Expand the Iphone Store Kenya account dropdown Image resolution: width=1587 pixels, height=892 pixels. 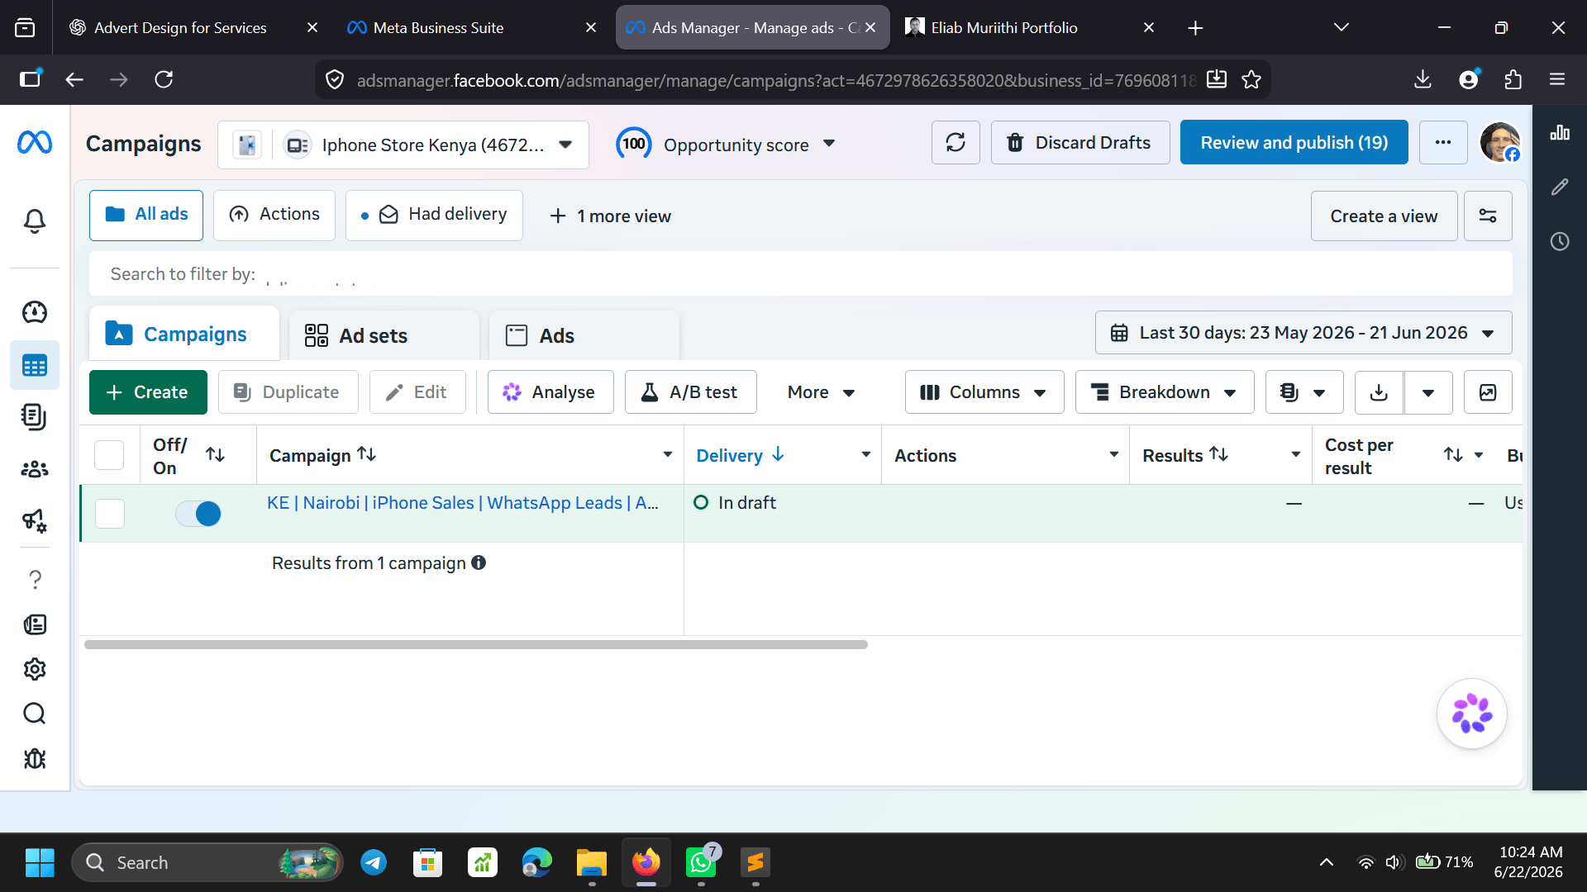pyautogui.click(x=565, y=145)
